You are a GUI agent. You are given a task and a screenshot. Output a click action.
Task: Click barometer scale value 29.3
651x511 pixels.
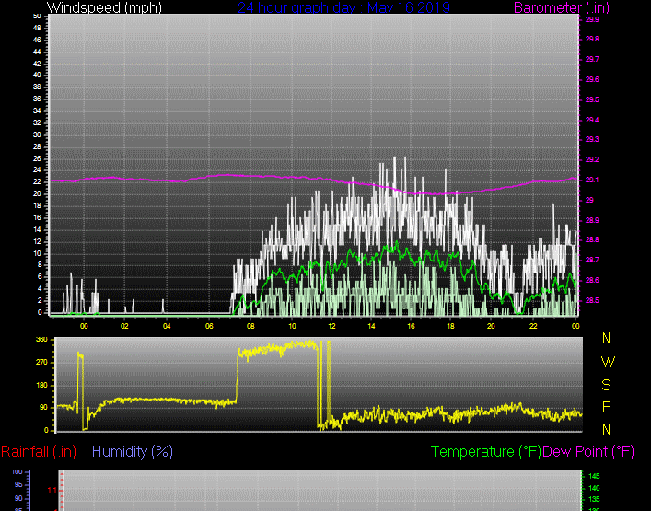(592, 139)
